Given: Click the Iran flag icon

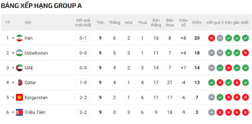Looking at the screenshot, I should click(19, 38).
